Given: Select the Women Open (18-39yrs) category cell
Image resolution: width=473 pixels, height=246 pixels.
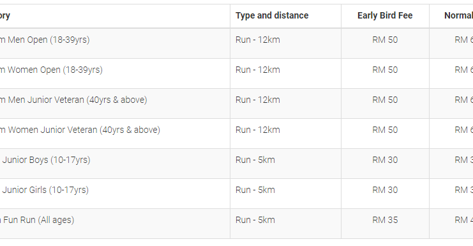Looking at the screenshot, I should [115, 73].
